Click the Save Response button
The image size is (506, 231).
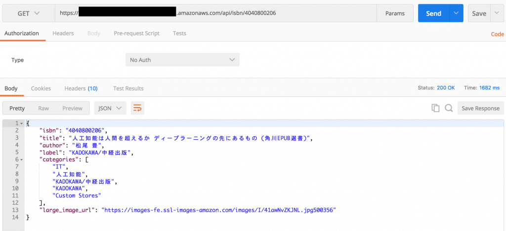point(480,108)
